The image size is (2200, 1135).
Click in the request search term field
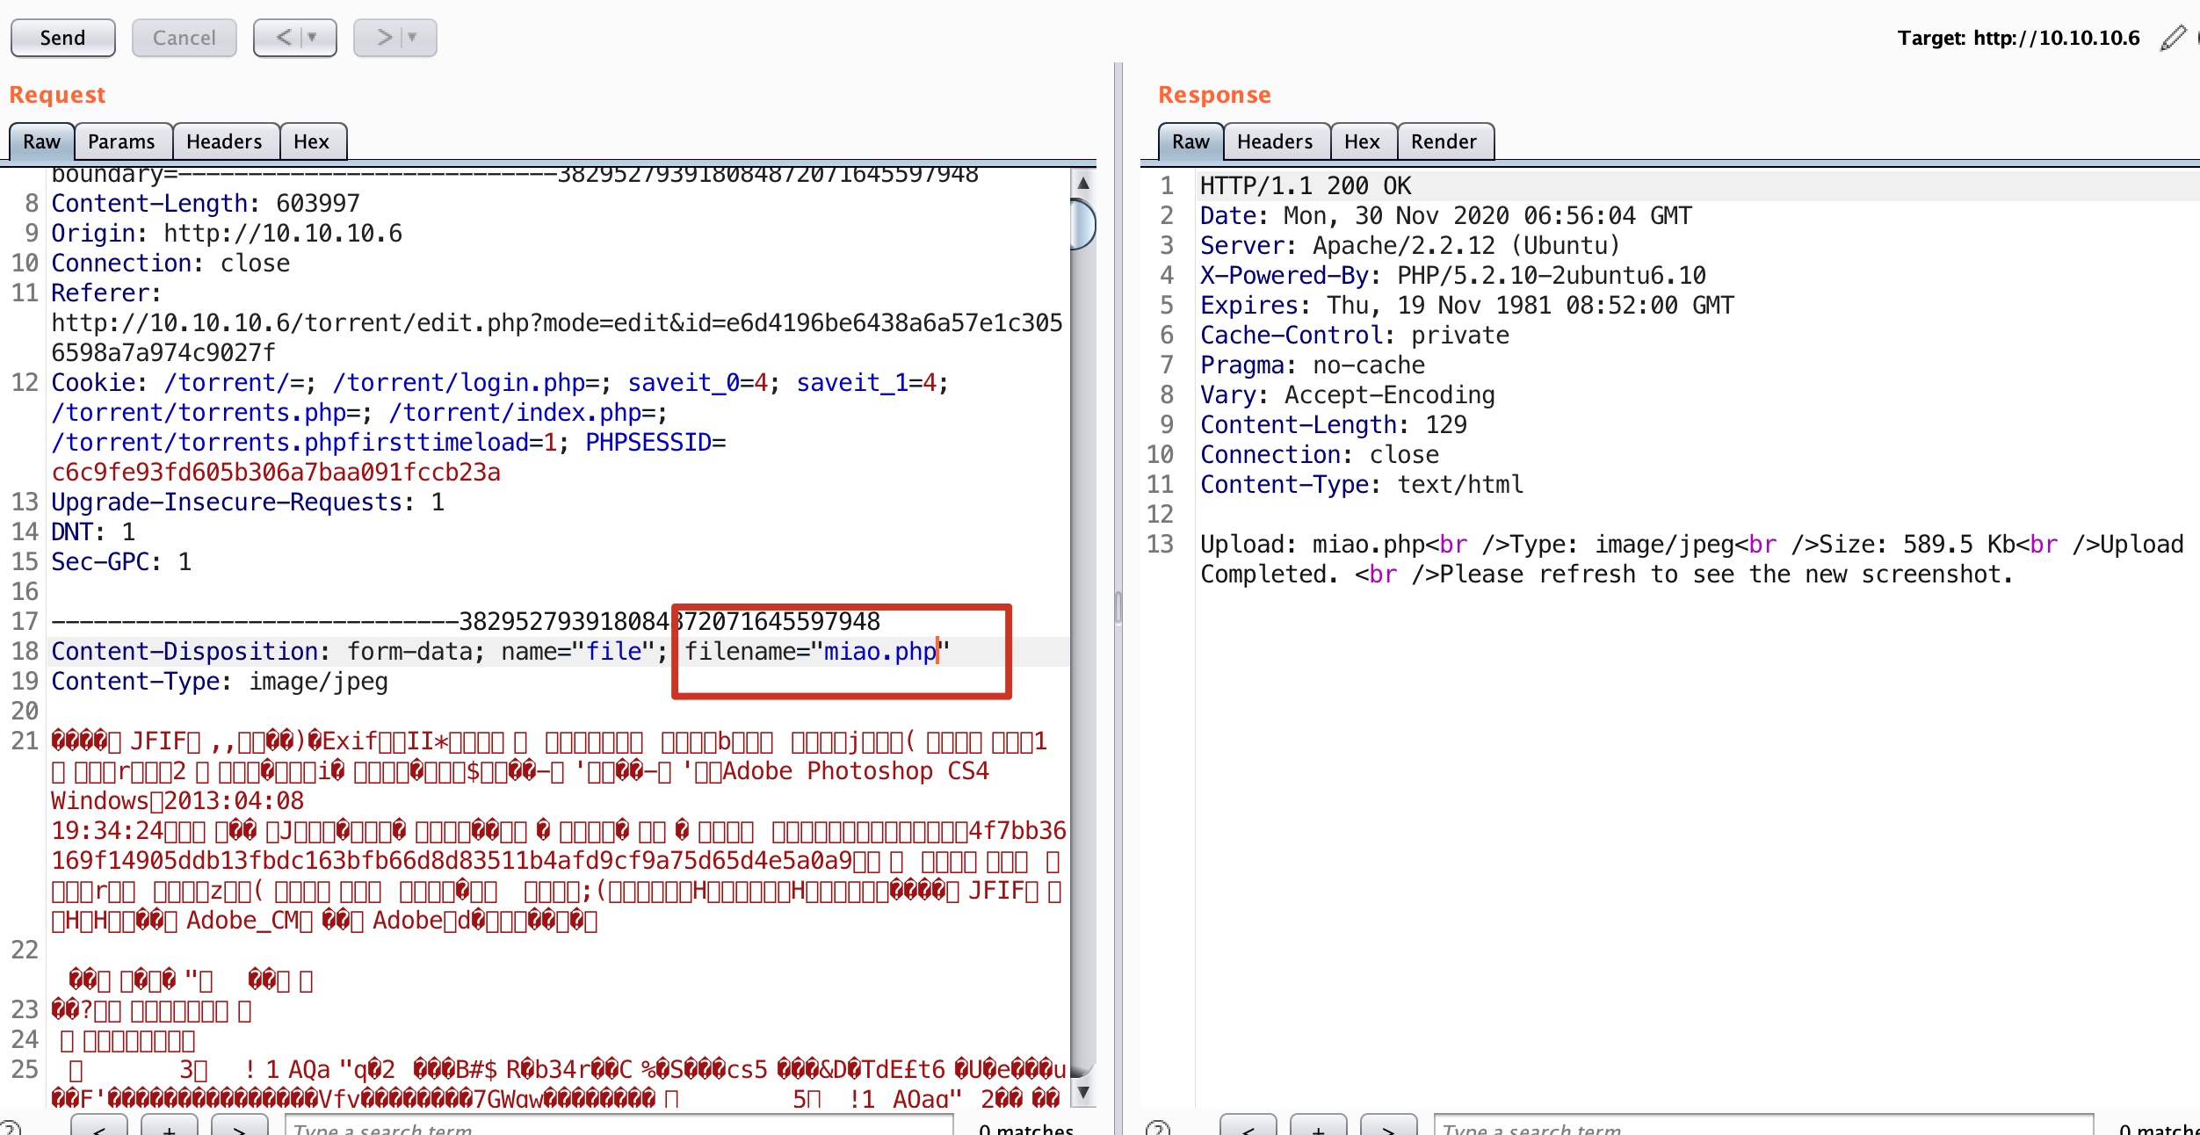pos(619,1128)
